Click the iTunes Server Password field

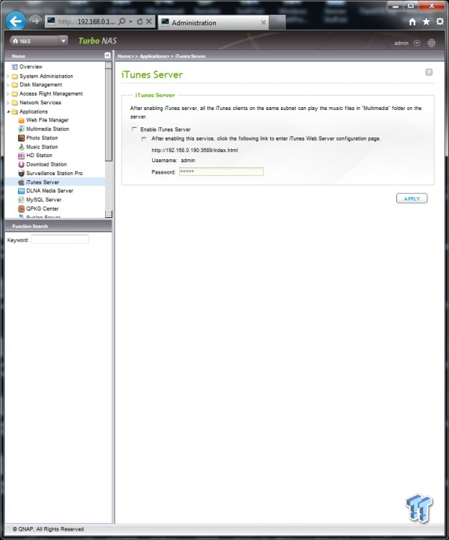tap(221, 172)
